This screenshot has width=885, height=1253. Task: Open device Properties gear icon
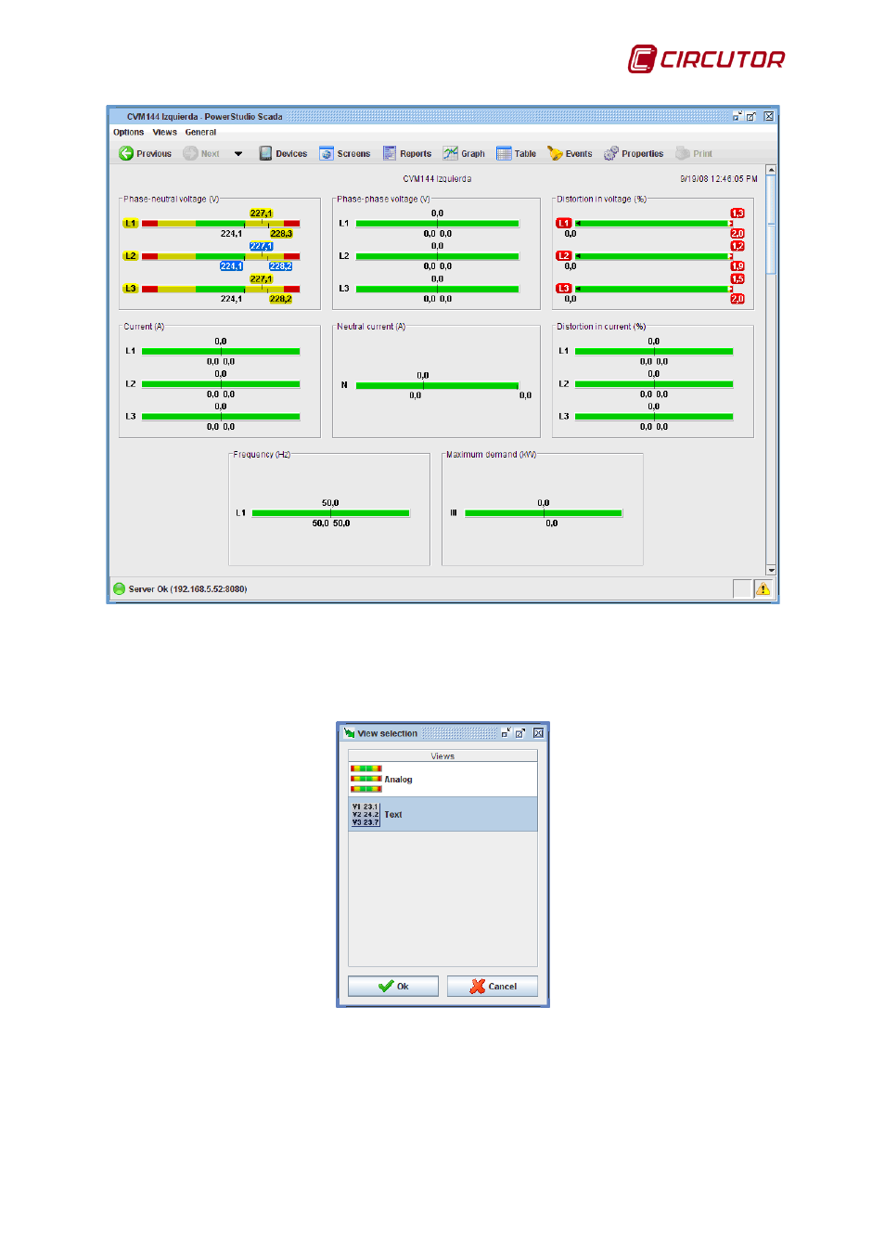(x=610, y=153)
